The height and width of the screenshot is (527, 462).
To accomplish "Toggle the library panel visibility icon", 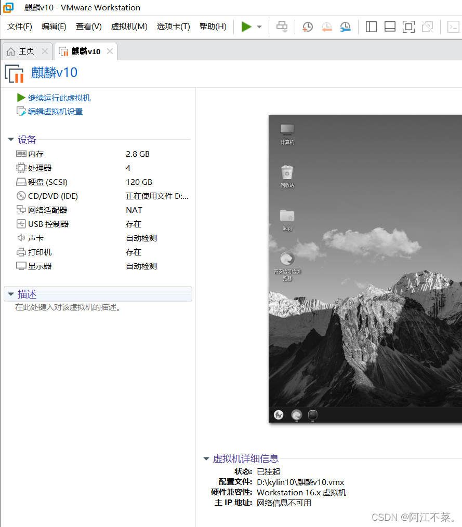I will pos(371,26).
